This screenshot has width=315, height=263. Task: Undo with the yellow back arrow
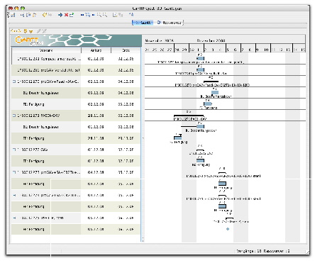click(44, 15)
